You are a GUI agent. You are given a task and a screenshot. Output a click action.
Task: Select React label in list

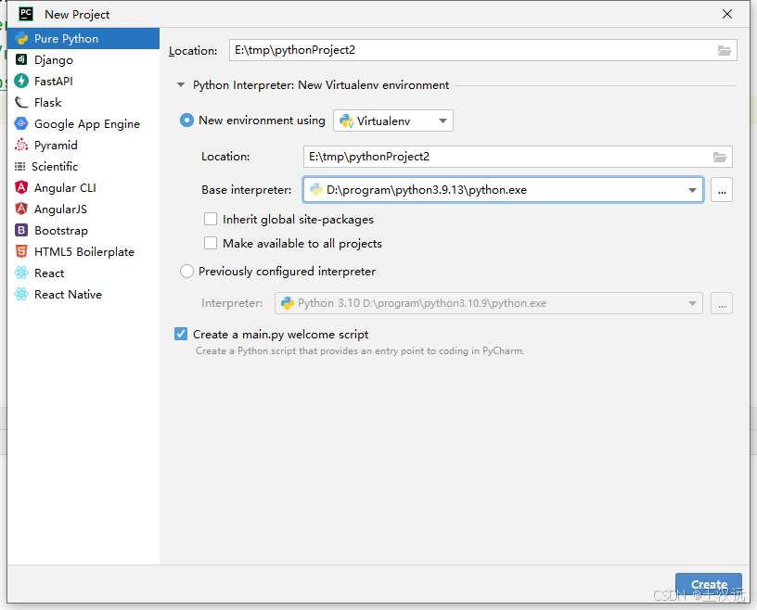49,273
